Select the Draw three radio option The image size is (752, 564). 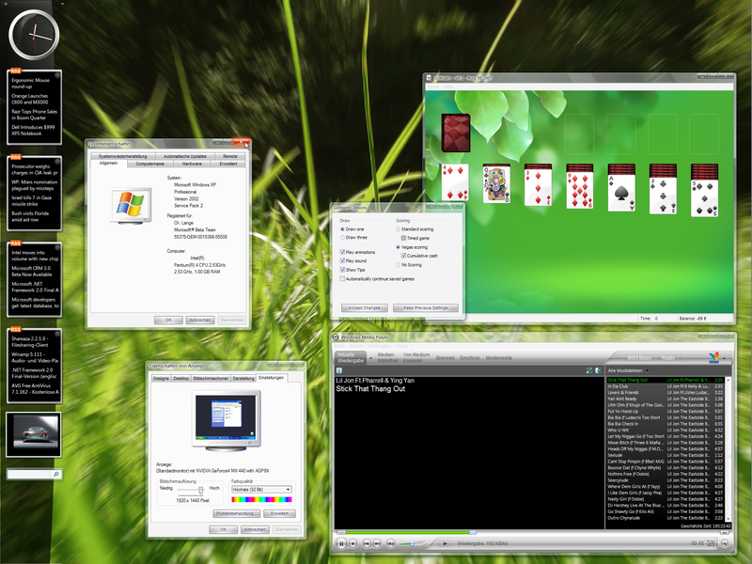(x=342, y=237)
